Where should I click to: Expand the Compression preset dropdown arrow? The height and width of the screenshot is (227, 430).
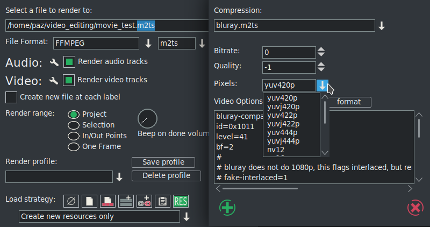(382, 26)
